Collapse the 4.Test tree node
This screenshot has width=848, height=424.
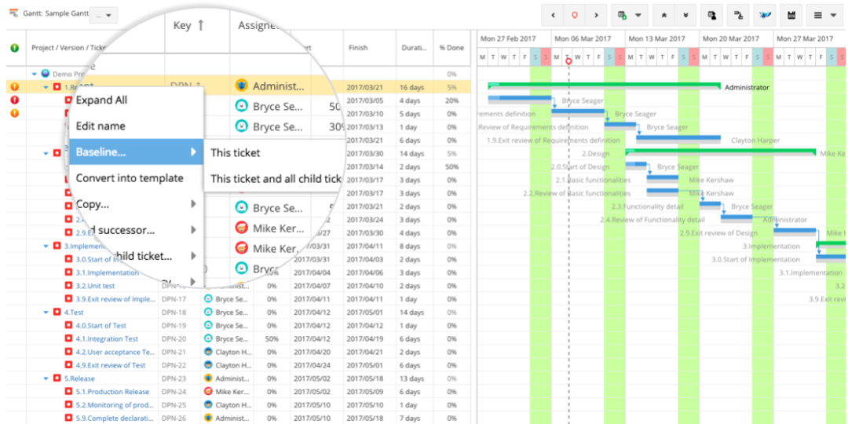[47, 312]
